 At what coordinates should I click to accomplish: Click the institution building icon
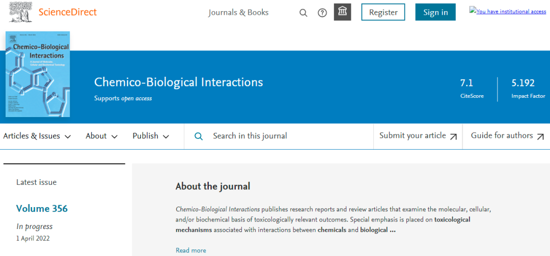click(x=342, y=12)
